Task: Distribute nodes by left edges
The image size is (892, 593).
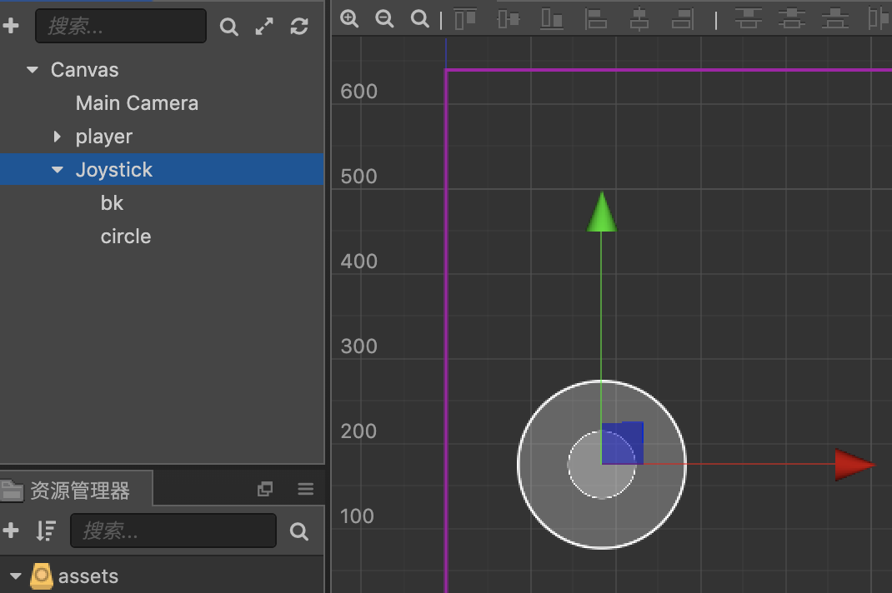Action: coord(879,19)
